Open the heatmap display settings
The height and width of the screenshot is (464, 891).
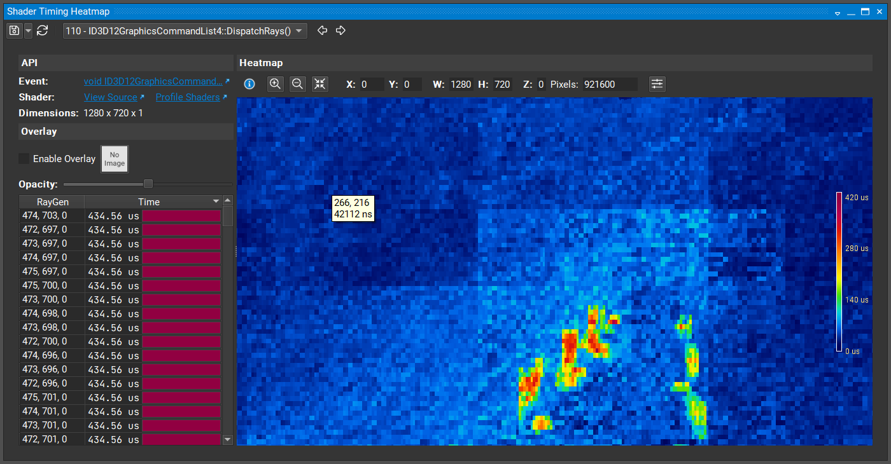(657, 83)
